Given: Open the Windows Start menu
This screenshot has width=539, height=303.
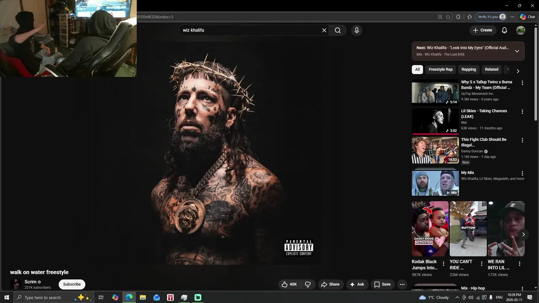Looking at the screenshot, I should (x=7, y=298).
